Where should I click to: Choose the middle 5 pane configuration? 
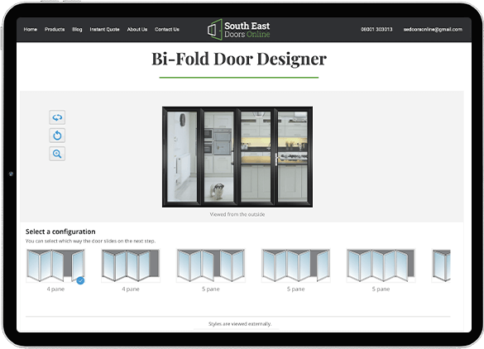[x=295, y=265]
